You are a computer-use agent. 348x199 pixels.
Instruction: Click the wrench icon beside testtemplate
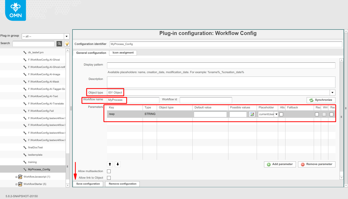pyautogui.click(x=25, y=155)
